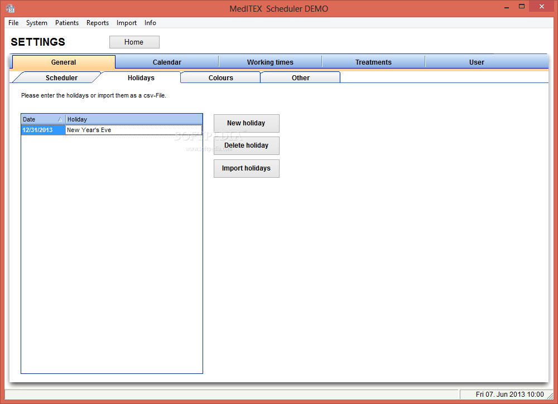
Task: Click the MedITEX app icon in title bar
Action: (x=10, y=8)
